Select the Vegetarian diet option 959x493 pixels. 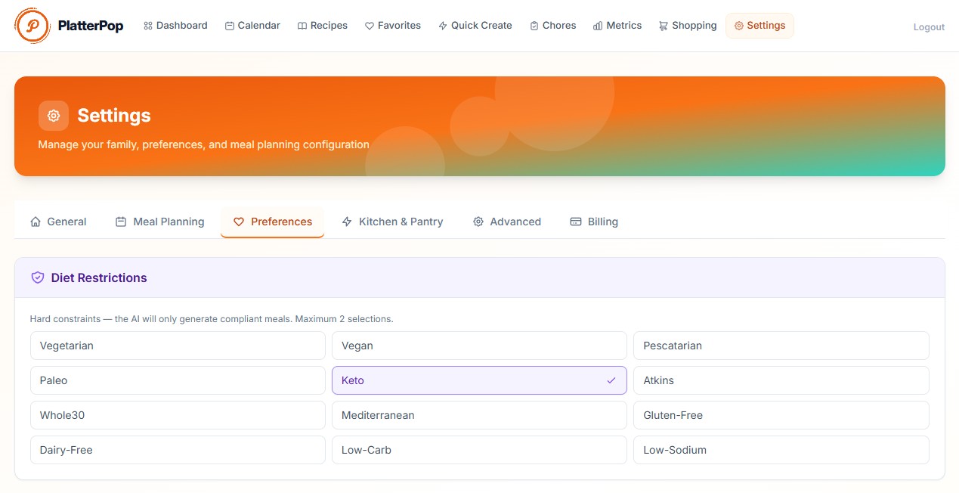[x=178, y=346]
